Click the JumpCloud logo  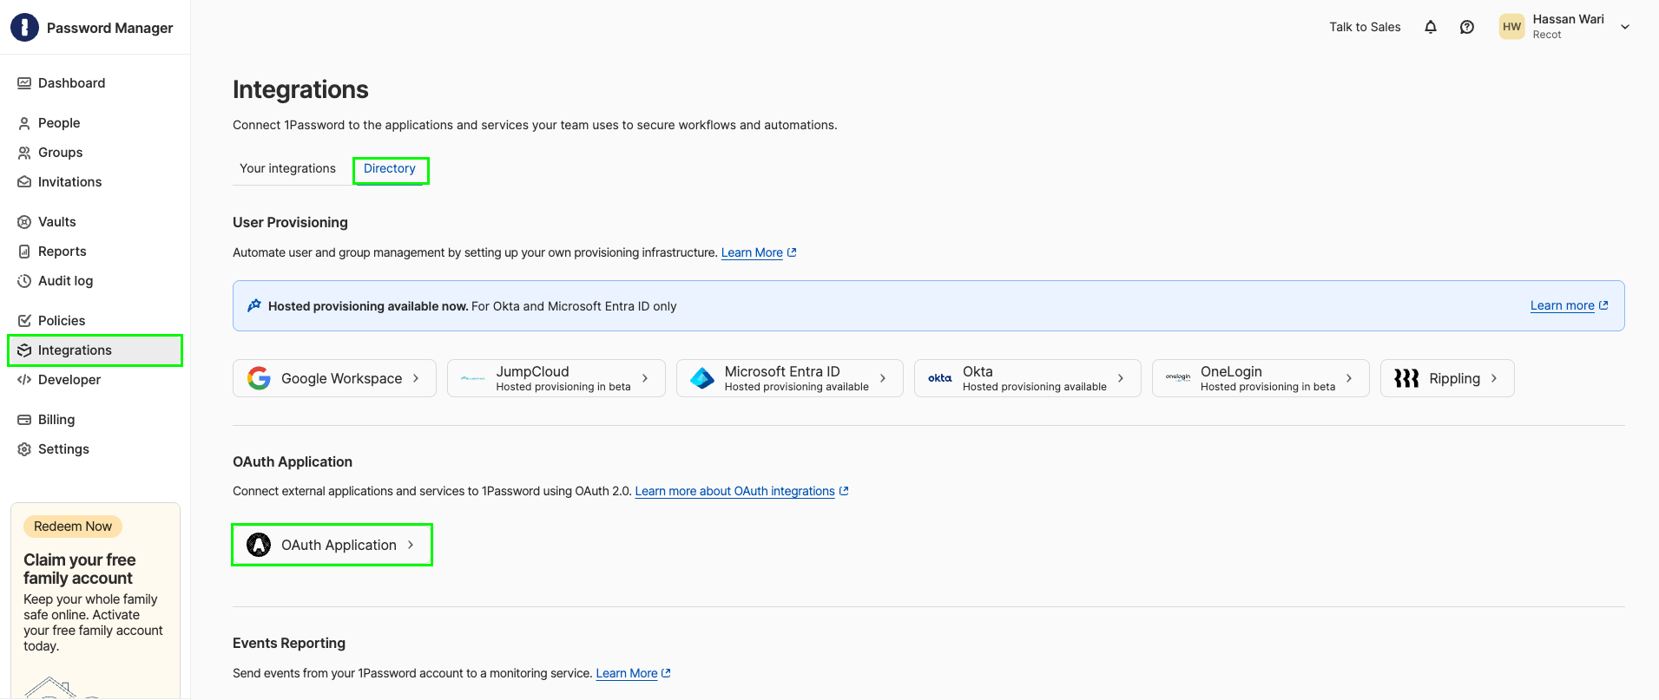pos(473,378)
